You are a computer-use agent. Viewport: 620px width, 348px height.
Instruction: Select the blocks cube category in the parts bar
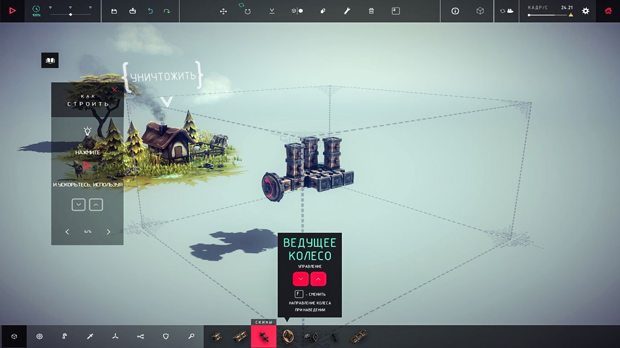point(14,336)
